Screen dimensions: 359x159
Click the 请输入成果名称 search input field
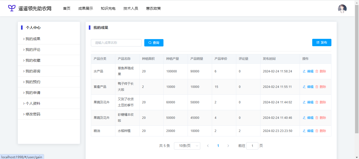tap(116, 43)
